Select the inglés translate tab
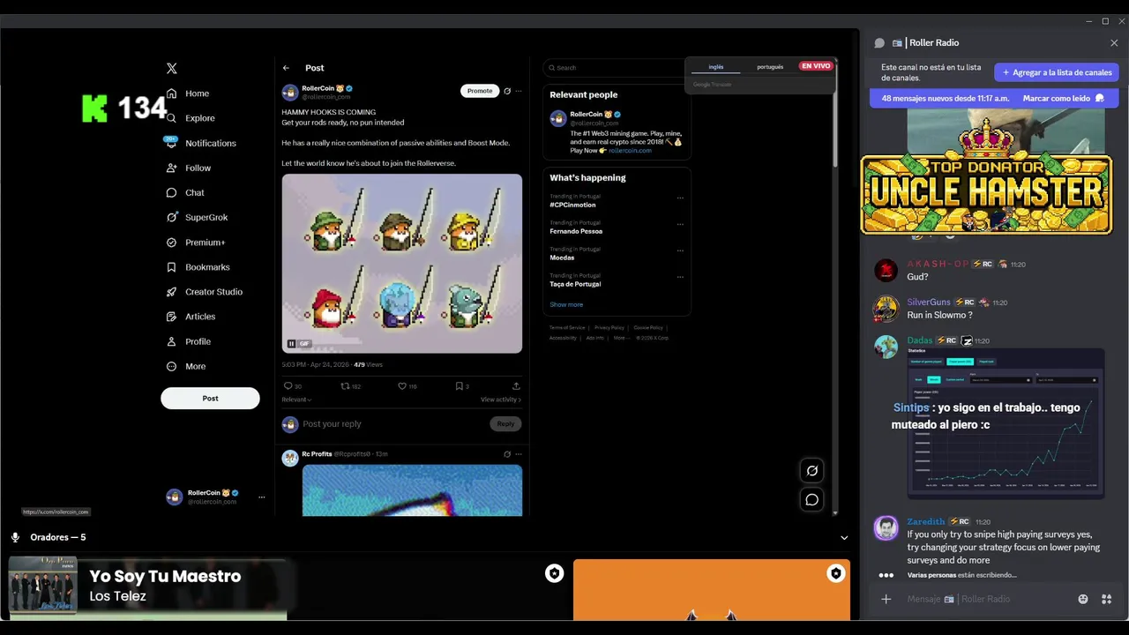 (716, 67)
